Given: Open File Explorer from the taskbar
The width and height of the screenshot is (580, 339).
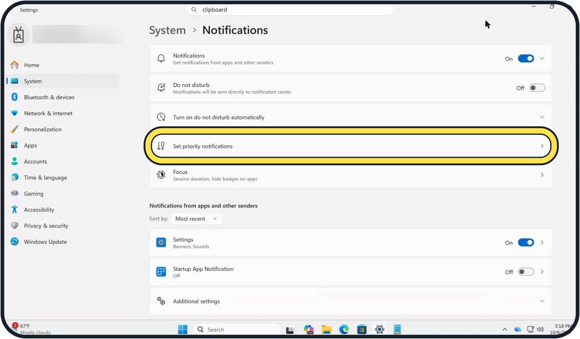Looking at the screenshot, I should 326,329.
